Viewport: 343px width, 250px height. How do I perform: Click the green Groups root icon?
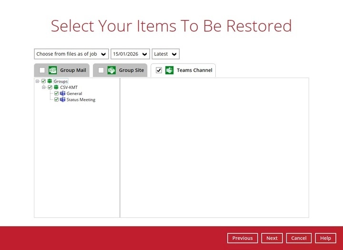[x=50, y=81]
